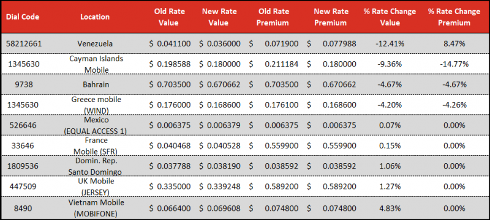This screenshot has width=490, height=220.
Task: Click the Venezuela location cell
Action: tap(95, 43)
